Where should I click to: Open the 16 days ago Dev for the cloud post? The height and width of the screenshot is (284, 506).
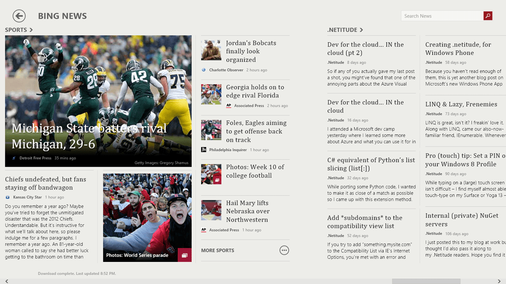(365, 106)
